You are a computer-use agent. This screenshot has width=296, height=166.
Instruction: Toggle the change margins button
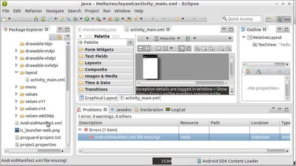(158, 48)
